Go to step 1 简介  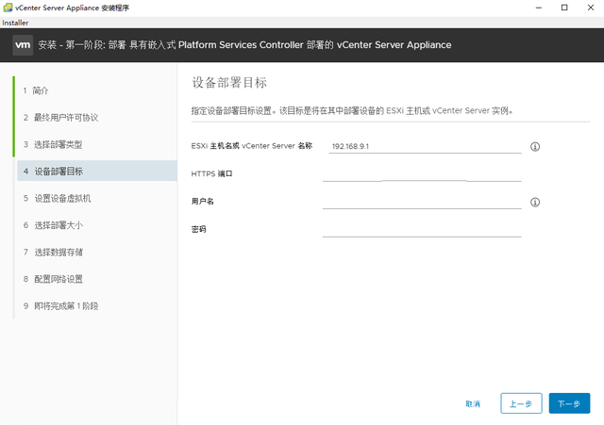(x=36, y=90)
